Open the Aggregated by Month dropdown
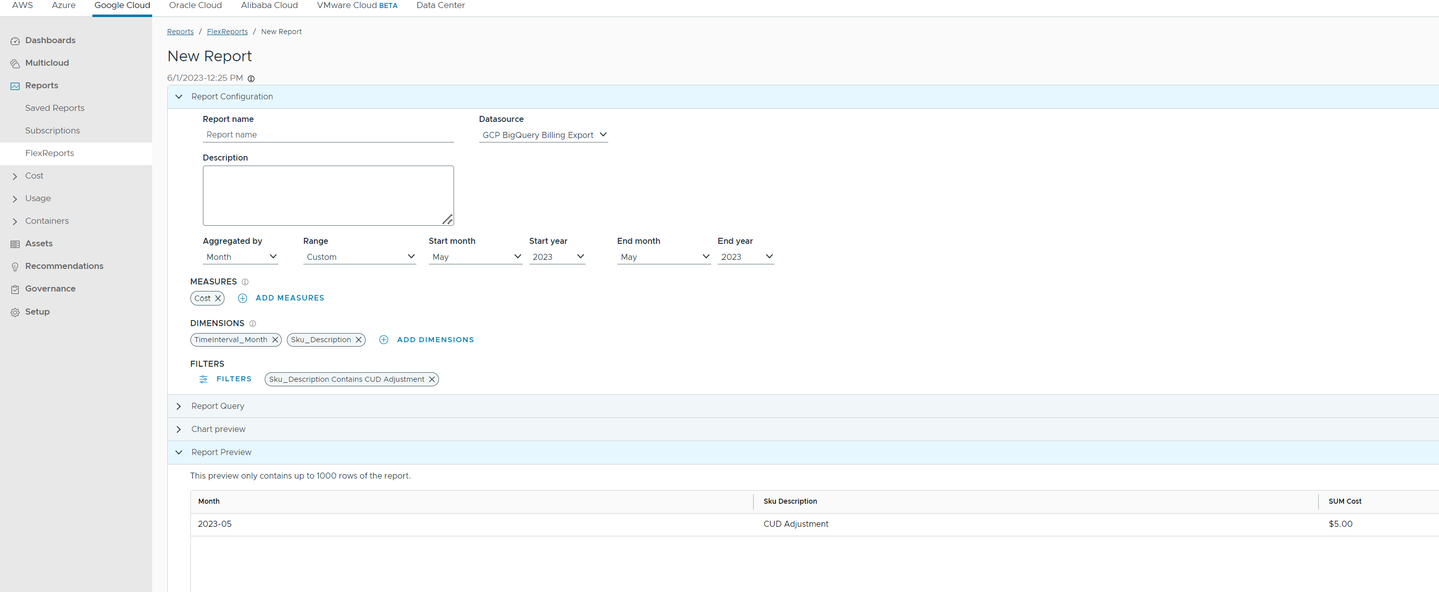 pos(240,257)
